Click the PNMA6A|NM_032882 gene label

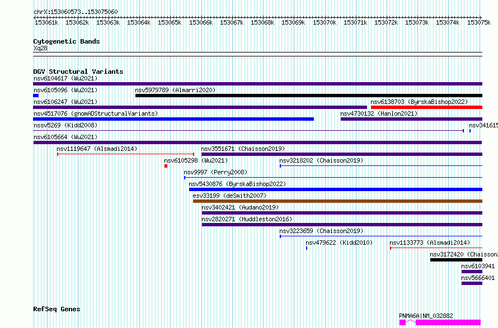click(426, 316)
